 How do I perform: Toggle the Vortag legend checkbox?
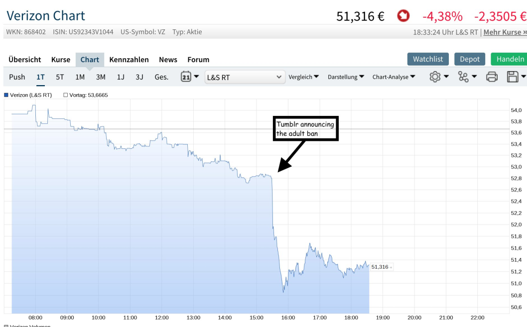[x=66, y=95]
